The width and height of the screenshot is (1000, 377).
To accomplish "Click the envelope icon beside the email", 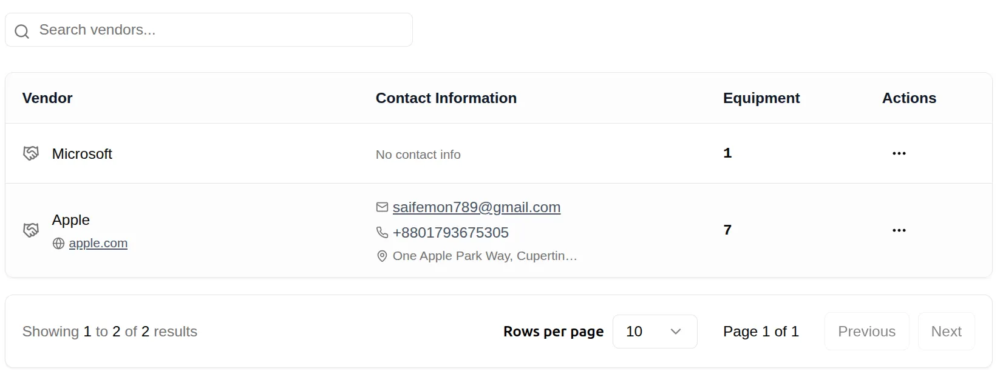I will pyautogui.click(x=382, y=207).
